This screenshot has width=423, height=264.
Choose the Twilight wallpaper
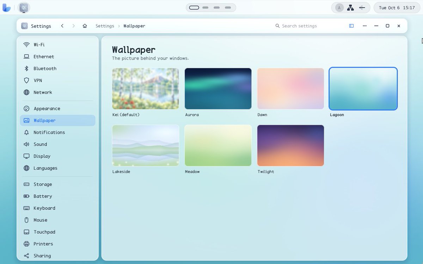(291, 145)
